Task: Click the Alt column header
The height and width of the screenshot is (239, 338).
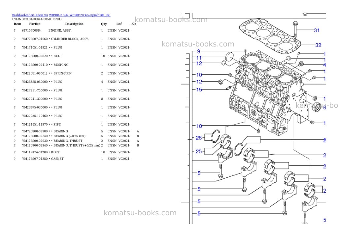Action: [134, 24]
